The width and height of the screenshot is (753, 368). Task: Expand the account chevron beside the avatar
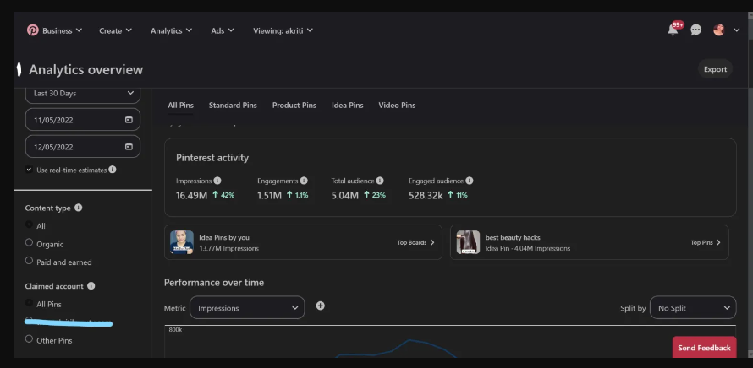[737, 30]
